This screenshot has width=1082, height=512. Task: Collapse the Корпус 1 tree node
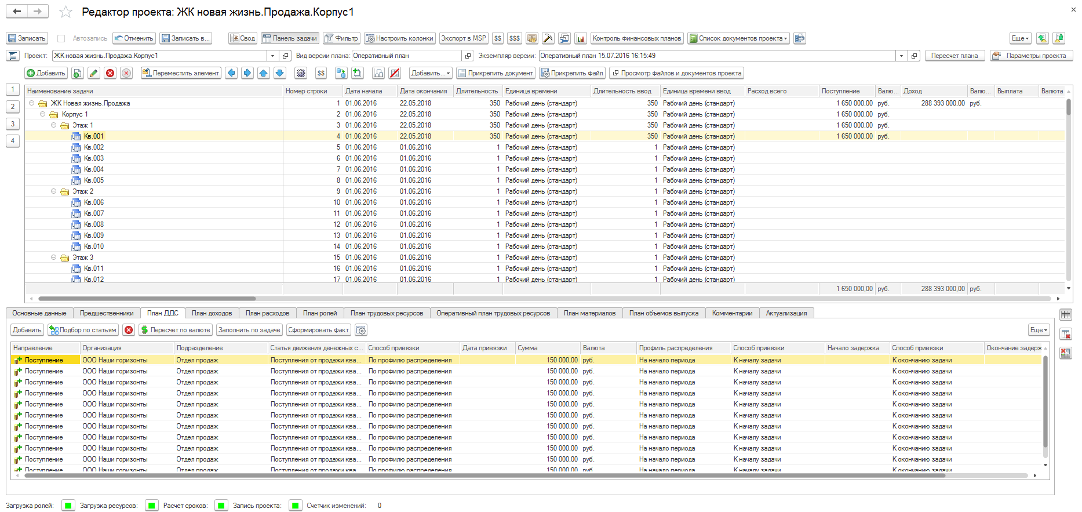(x=42, y=114)
